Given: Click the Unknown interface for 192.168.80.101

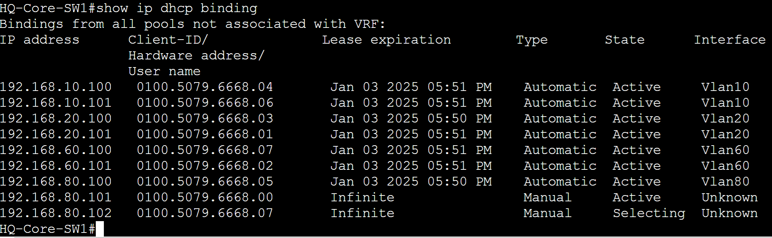Looking at the screenshot, I should pos(729,197).
